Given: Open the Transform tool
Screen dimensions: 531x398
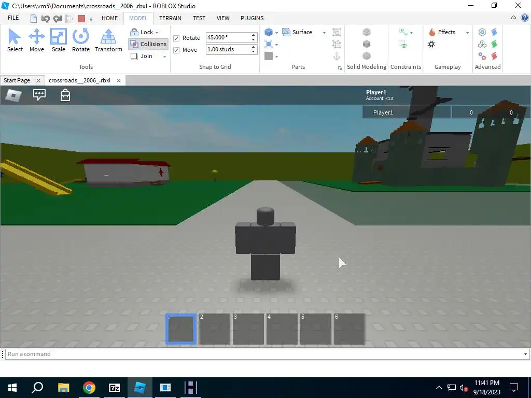Looking at the screenshot, I should [108, 40].
